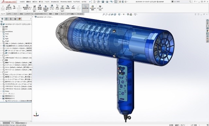Expand the Annotations node in the tree
The height and width of the screenshot is (126, 209).
pos(1,32)
